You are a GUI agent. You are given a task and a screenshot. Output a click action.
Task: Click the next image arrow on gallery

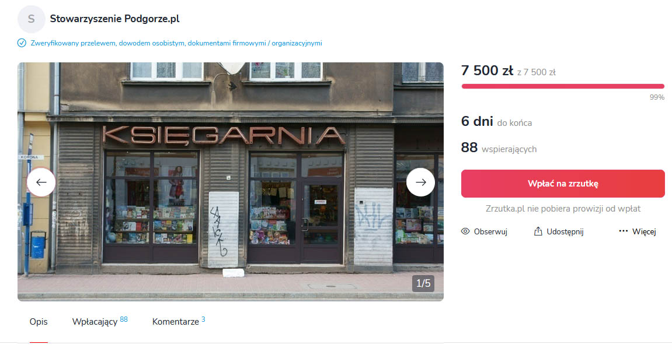pyautogui.click(x=420, y=182)
